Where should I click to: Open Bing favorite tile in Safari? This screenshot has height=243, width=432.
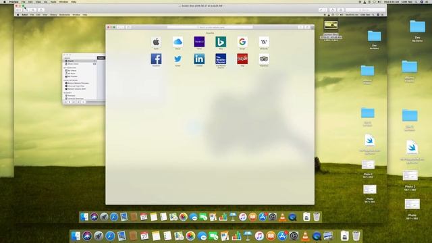pos(221,42)
